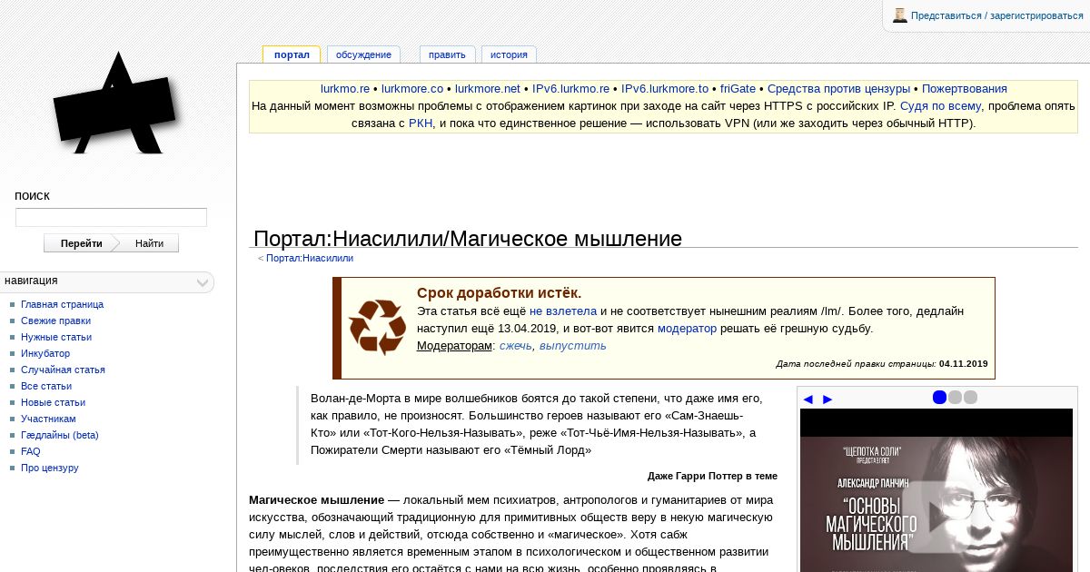Click the Найти search button
The image size is (1090, 572).
tap(149, 243)
